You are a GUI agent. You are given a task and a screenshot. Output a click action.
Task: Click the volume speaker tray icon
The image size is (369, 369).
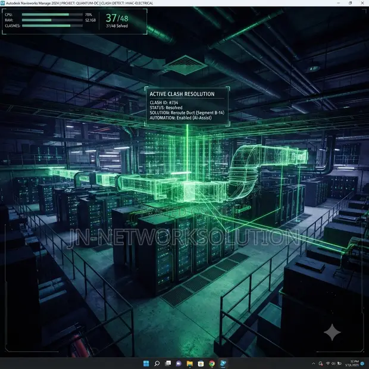coord(333,364)
